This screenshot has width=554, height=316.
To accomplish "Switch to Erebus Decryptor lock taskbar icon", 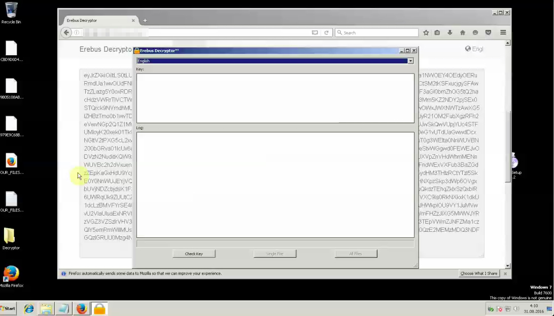I will [x=99, y=309].
